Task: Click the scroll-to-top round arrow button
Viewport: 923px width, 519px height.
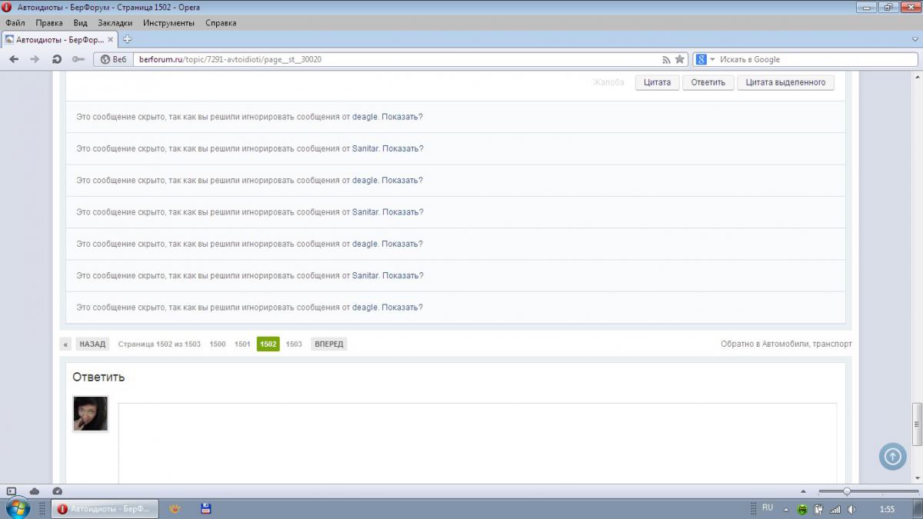Action: (892, 456)
